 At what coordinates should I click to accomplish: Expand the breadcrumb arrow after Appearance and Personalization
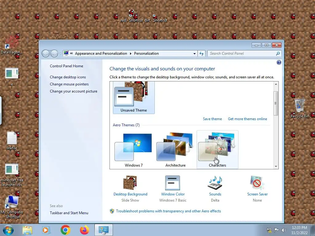click(x=130, y=53)
